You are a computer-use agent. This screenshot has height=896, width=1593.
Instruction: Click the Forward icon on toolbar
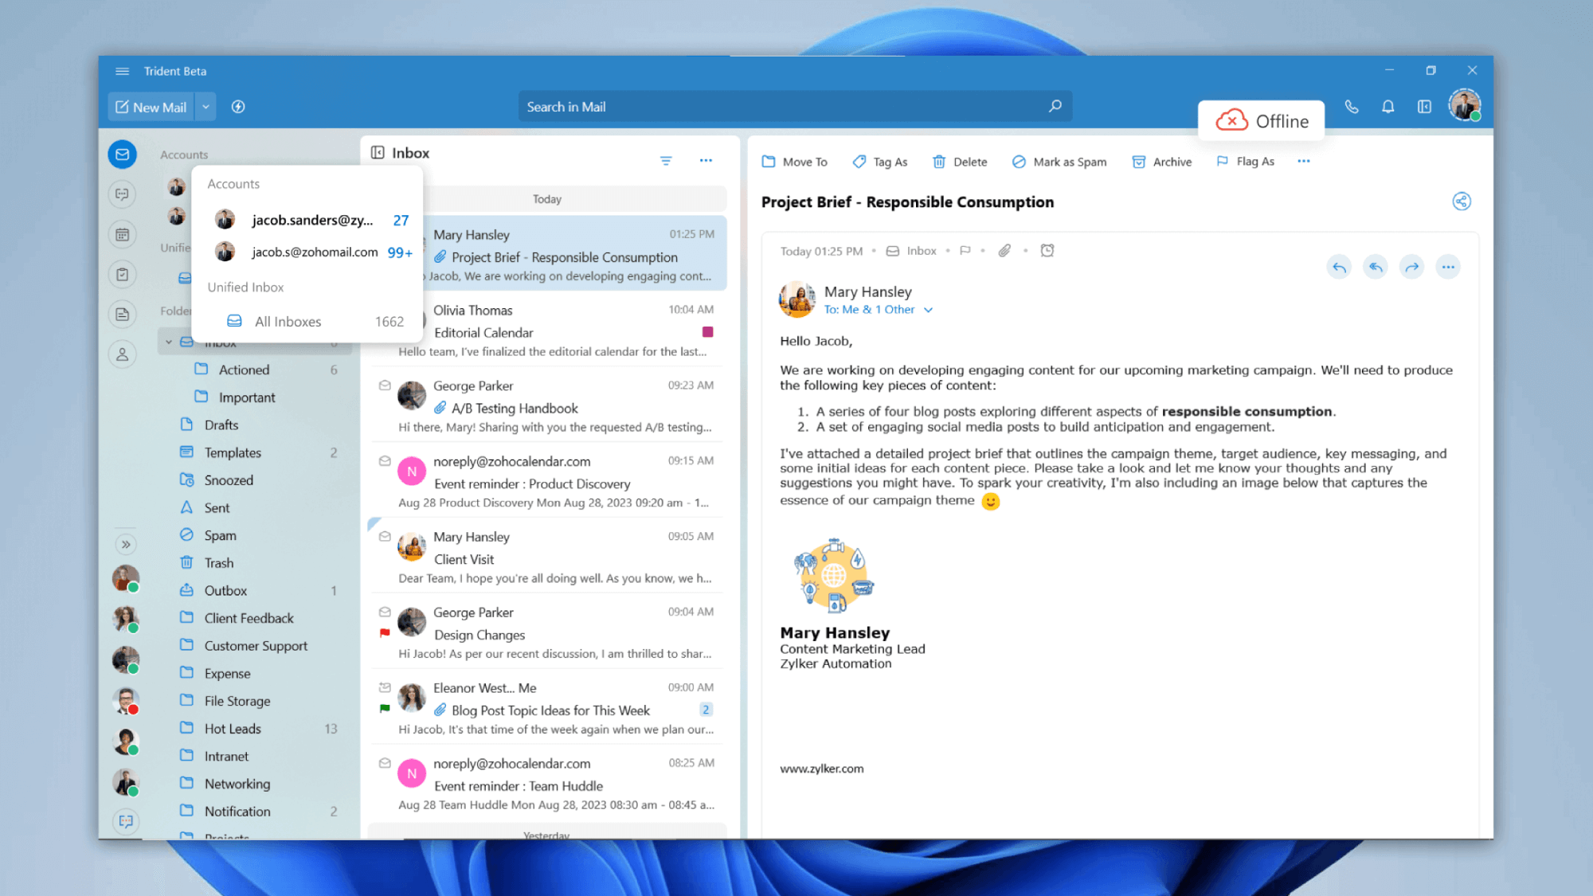tap(1412, 266)
